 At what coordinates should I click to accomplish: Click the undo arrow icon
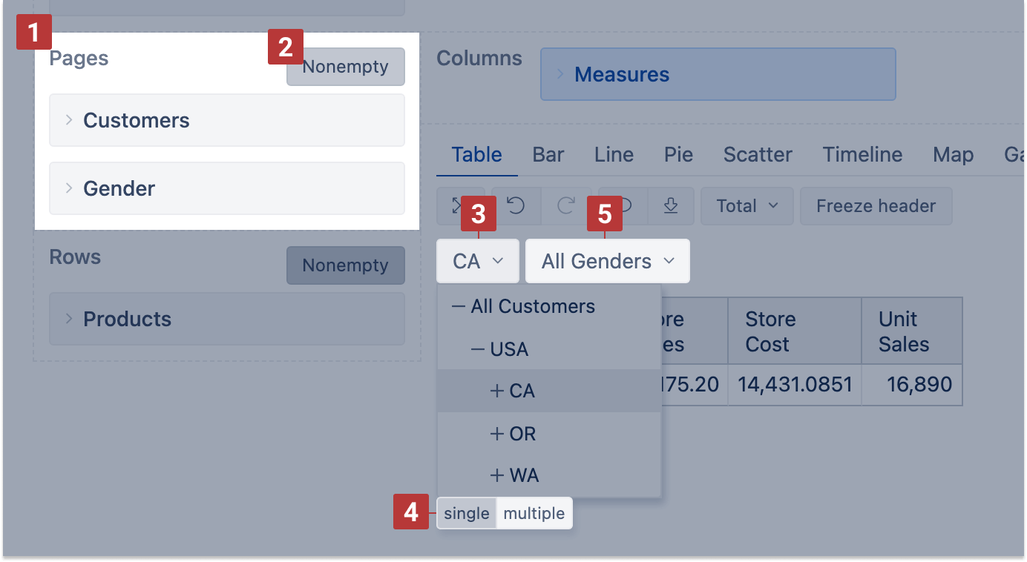[516, 206]
